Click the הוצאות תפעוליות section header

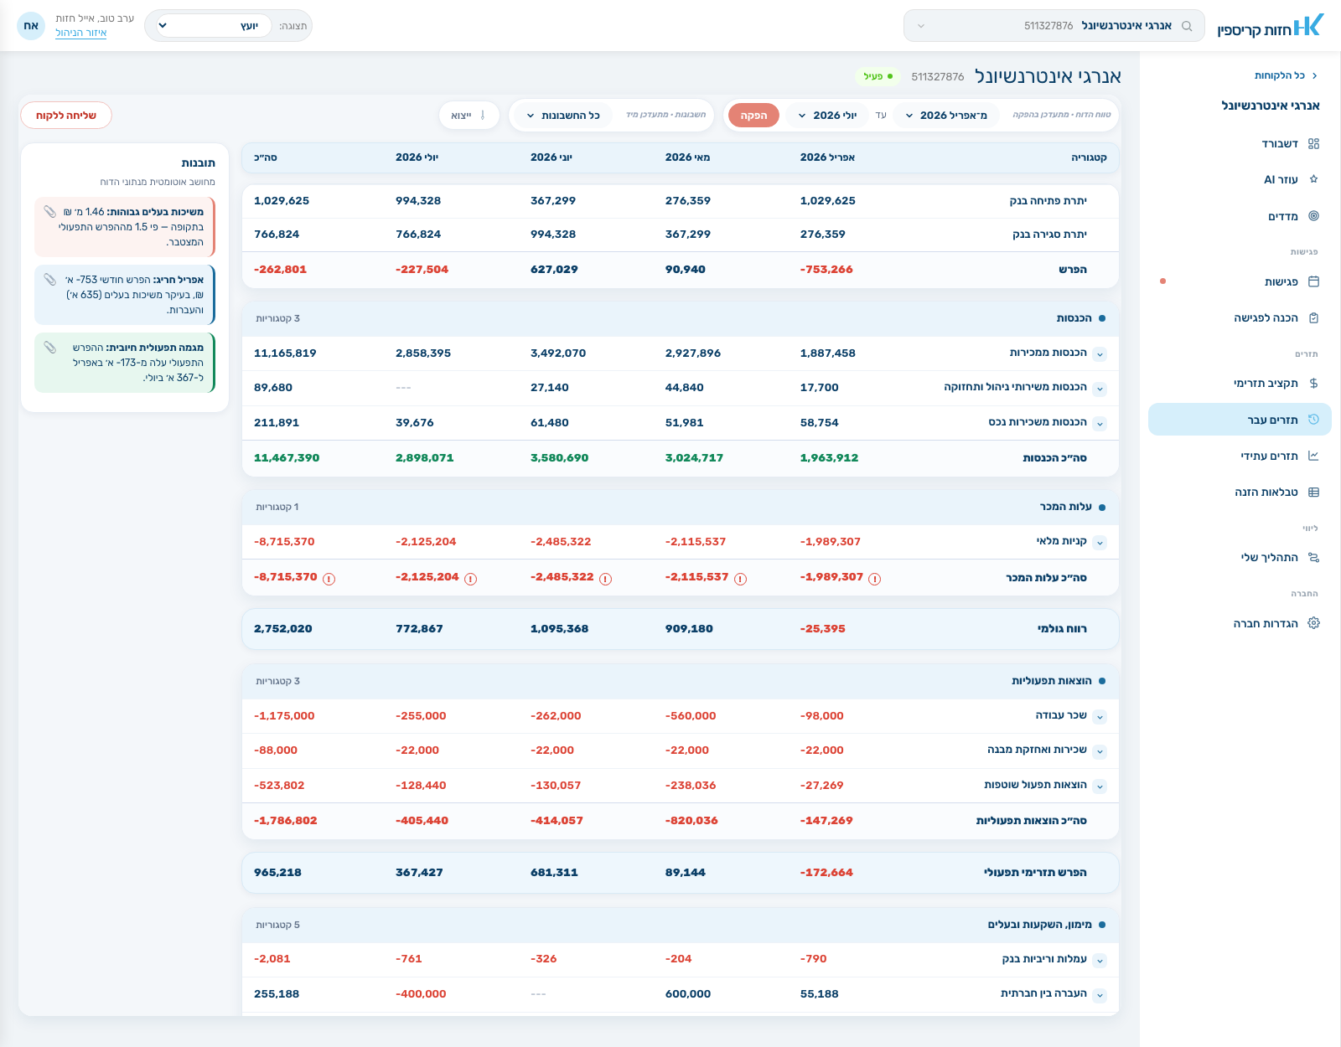[x=681, y=682]
